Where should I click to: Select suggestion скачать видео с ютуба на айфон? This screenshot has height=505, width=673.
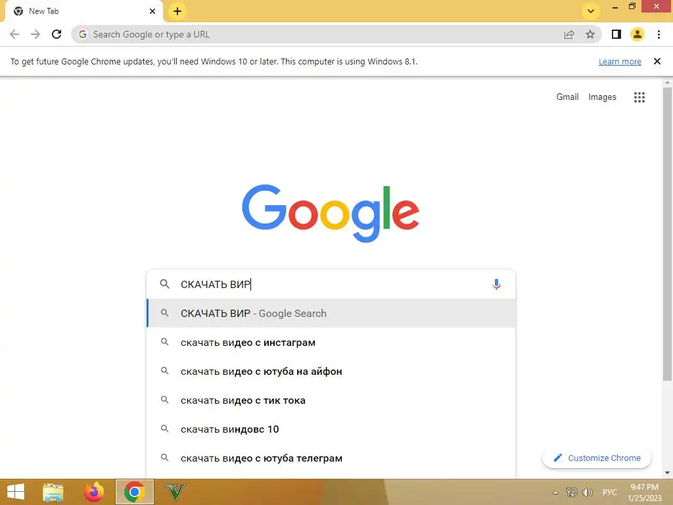(x=331, y=371)
